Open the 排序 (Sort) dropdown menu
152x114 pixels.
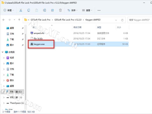click(x=73, y=10)
